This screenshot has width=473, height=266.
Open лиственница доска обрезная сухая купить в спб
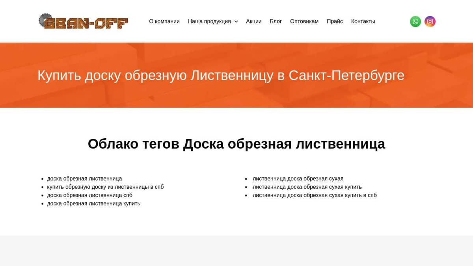[314, 195]
